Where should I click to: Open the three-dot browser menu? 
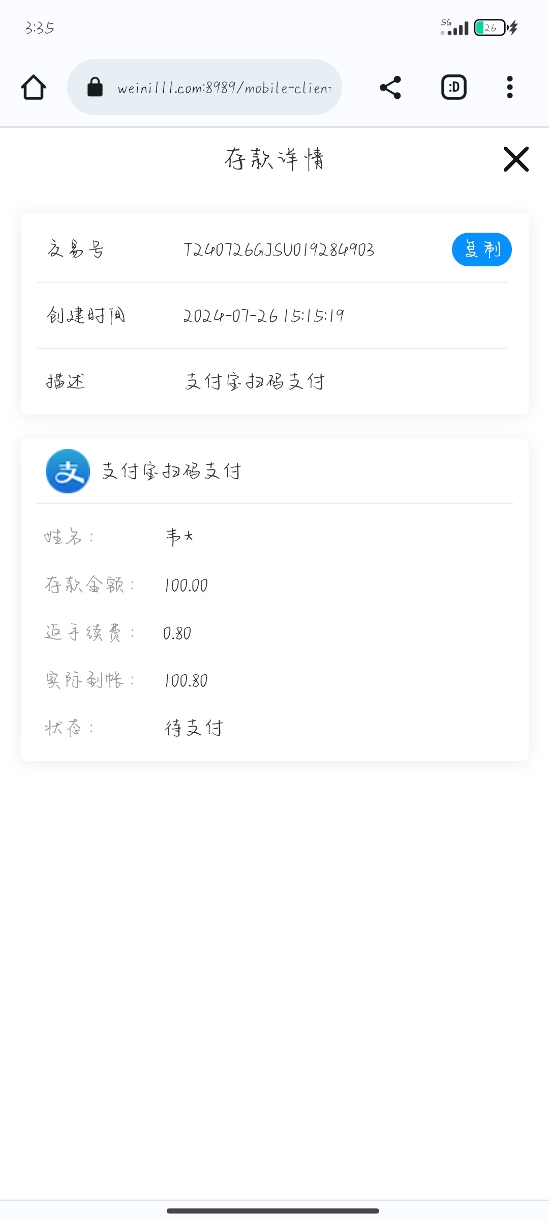pos(509,87)
